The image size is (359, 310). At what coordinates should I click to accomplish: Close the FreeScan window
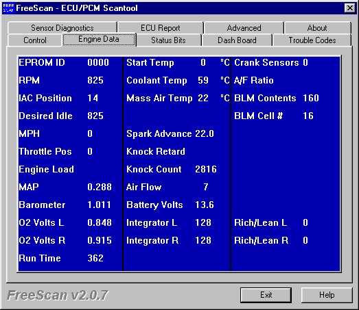click(x=350, y=8)
